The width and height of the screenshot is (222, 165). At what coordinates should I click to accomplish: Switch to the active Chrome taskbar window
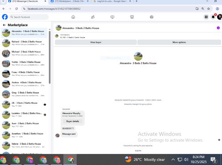[x=70, y=160]
